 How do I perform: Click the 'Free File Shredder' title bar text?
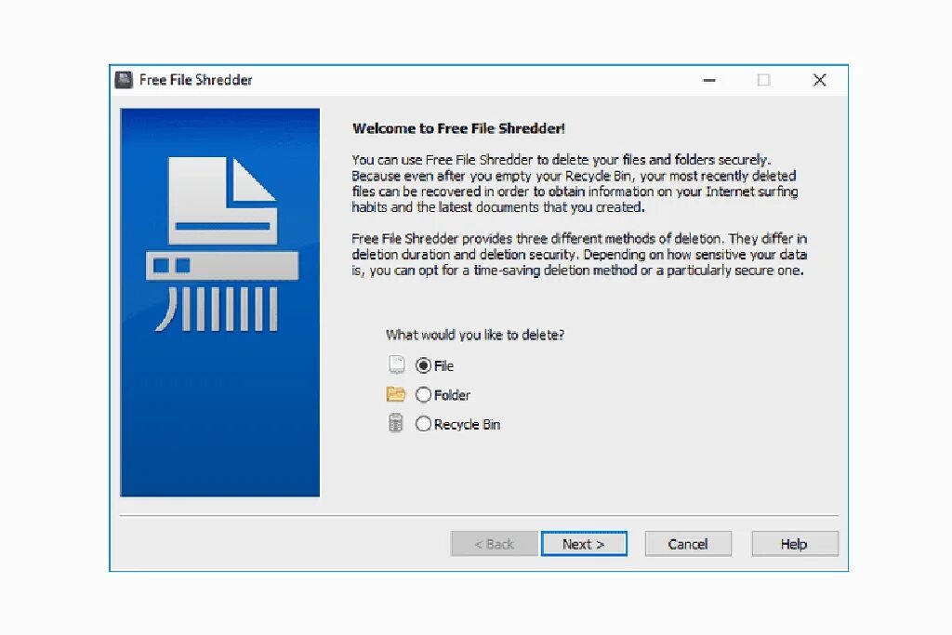coord(195,80)
